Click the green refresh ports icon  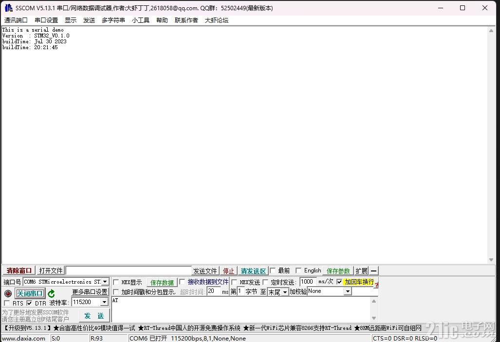(51, 293)
